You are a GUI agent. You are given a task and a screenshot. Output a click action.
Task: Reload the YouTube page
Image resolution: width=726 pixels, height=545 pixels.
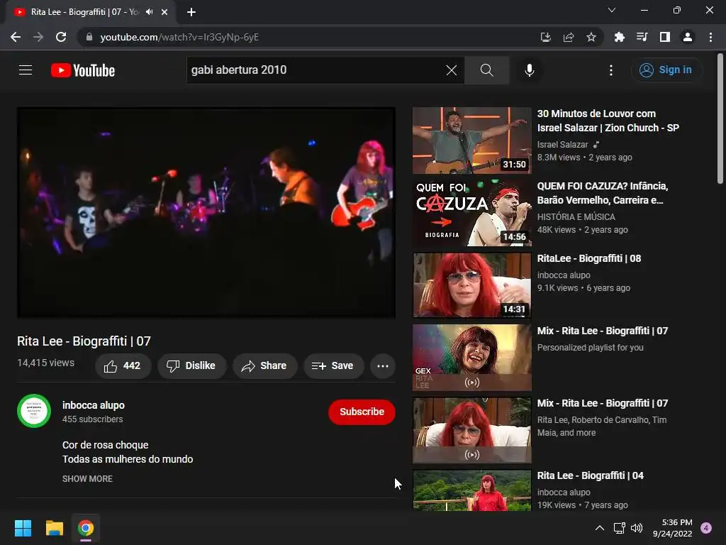coord(61,37)
